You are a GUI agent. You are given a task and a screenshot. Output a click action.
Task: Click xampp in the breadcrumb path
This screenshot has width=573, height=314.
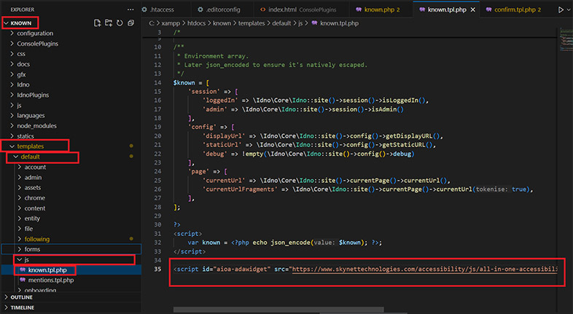[x=171, y=23]
